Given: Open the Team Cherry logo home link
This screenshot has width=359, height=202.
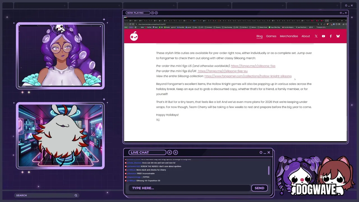Looking at the screenshot, I should pyautogui.click(x=134, y=36).
